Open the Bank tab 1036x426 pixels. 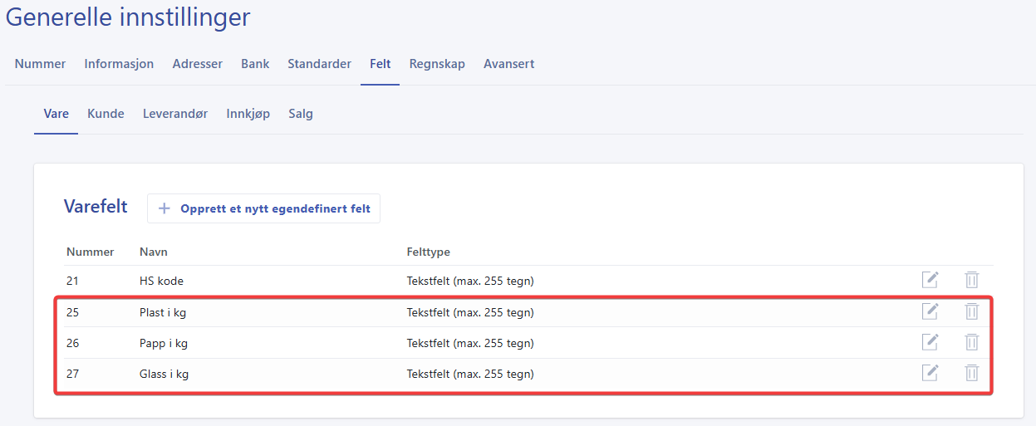(255, 64)
